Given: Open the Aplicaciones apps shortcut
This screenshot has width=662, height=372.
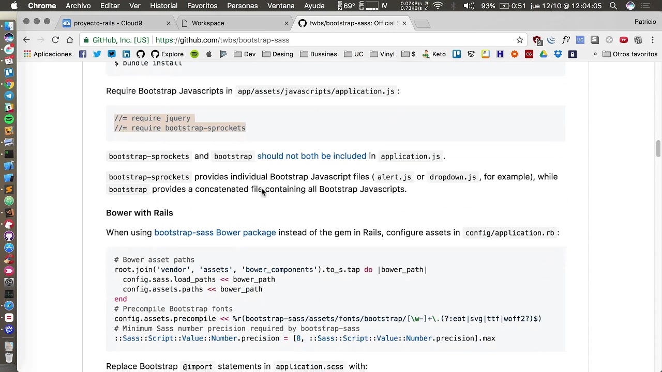Looking at the screenshot, I should click(47, 54).
